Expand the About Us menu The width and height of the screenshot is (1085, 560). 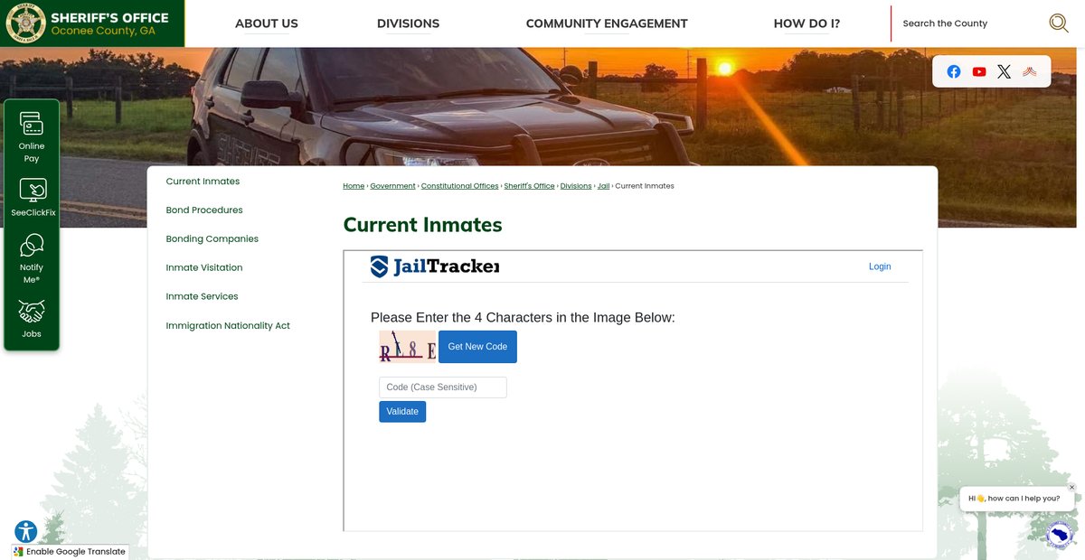[x=266, y=23]
